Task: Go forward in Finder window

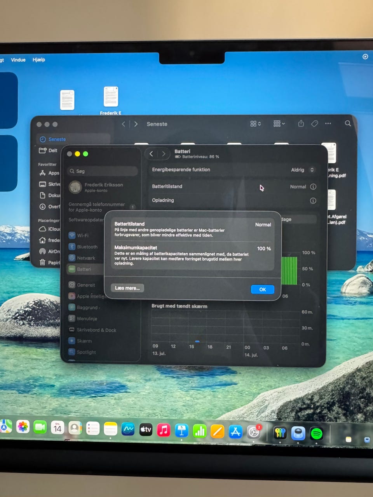Action: (136, 124)
